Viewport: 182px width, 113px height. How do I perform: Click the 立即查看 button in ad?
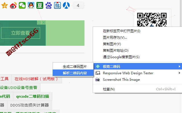click(x=20, y=33)
